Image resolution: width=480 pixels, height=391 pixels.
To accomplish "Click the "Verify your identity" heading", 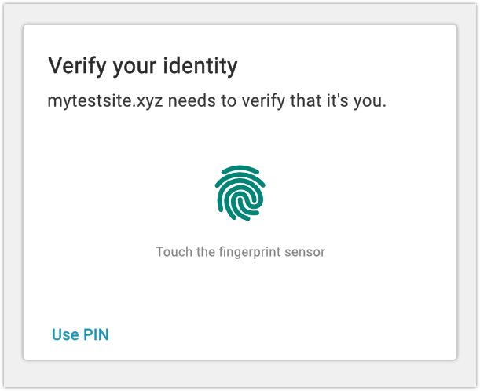I will (x=143, y=66).
